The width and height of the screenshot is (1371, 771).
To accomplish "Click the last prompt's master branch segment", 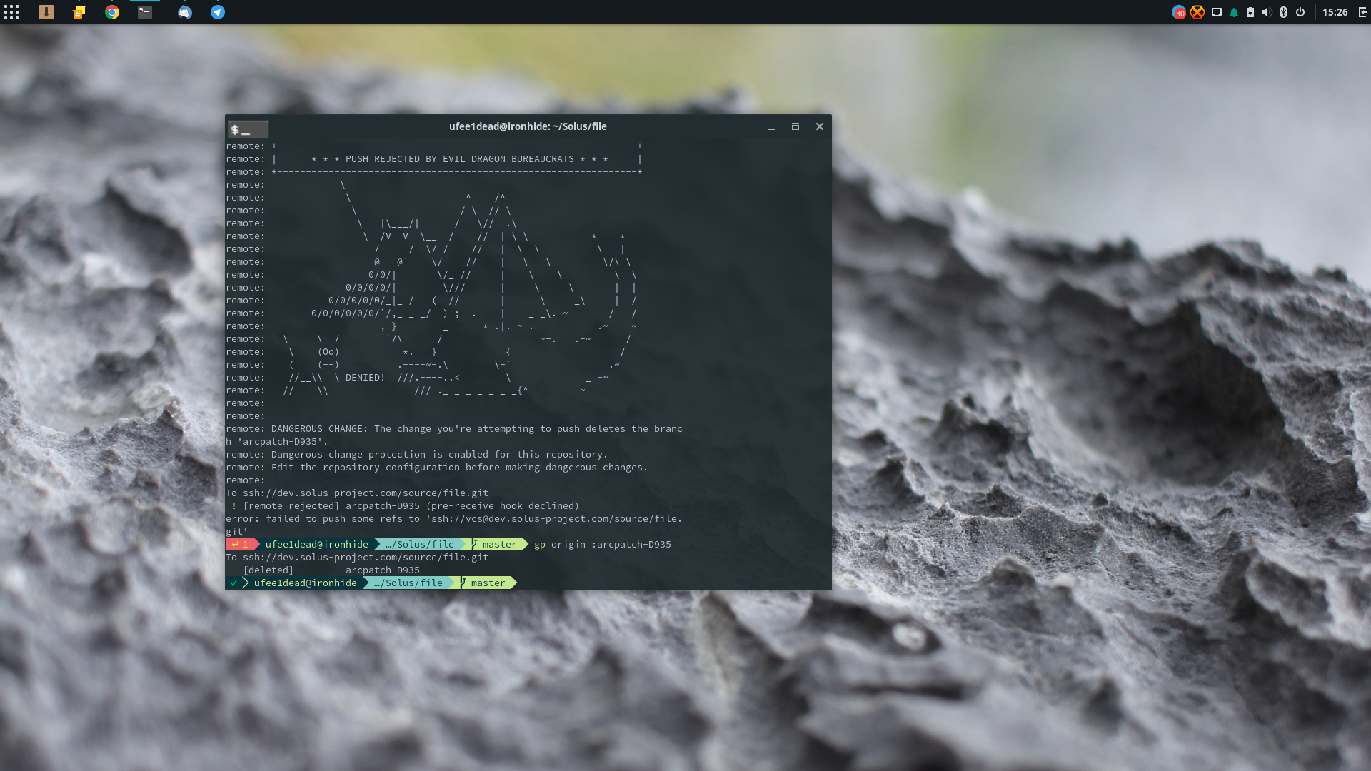I will (487, 583).
